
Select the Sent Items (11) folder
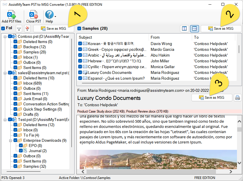point(36,94)
